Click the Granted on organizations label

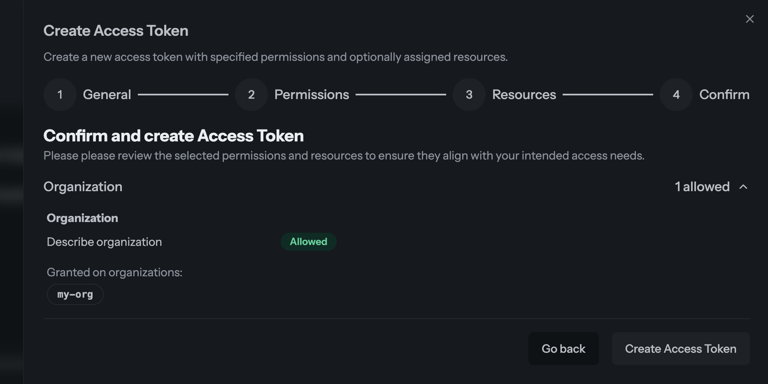[114, 272]
